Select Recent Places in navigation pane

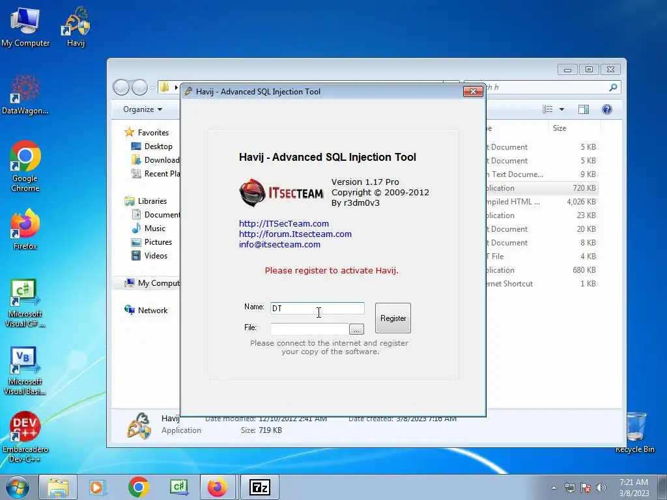(x=155, y=173)
